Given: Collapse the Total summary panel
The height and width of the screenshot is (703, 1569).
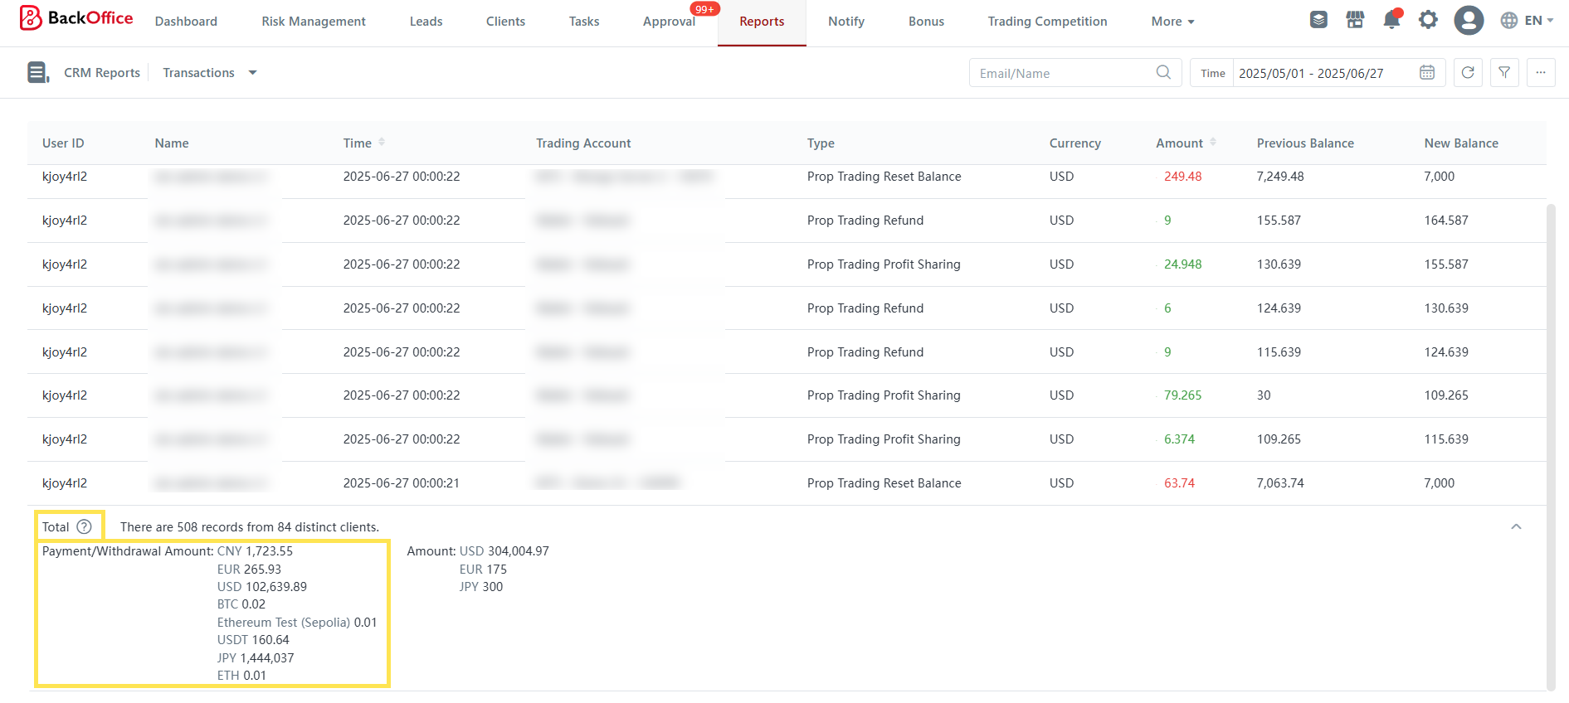Looking at the screenshot, I should [x=1516, y=526].
